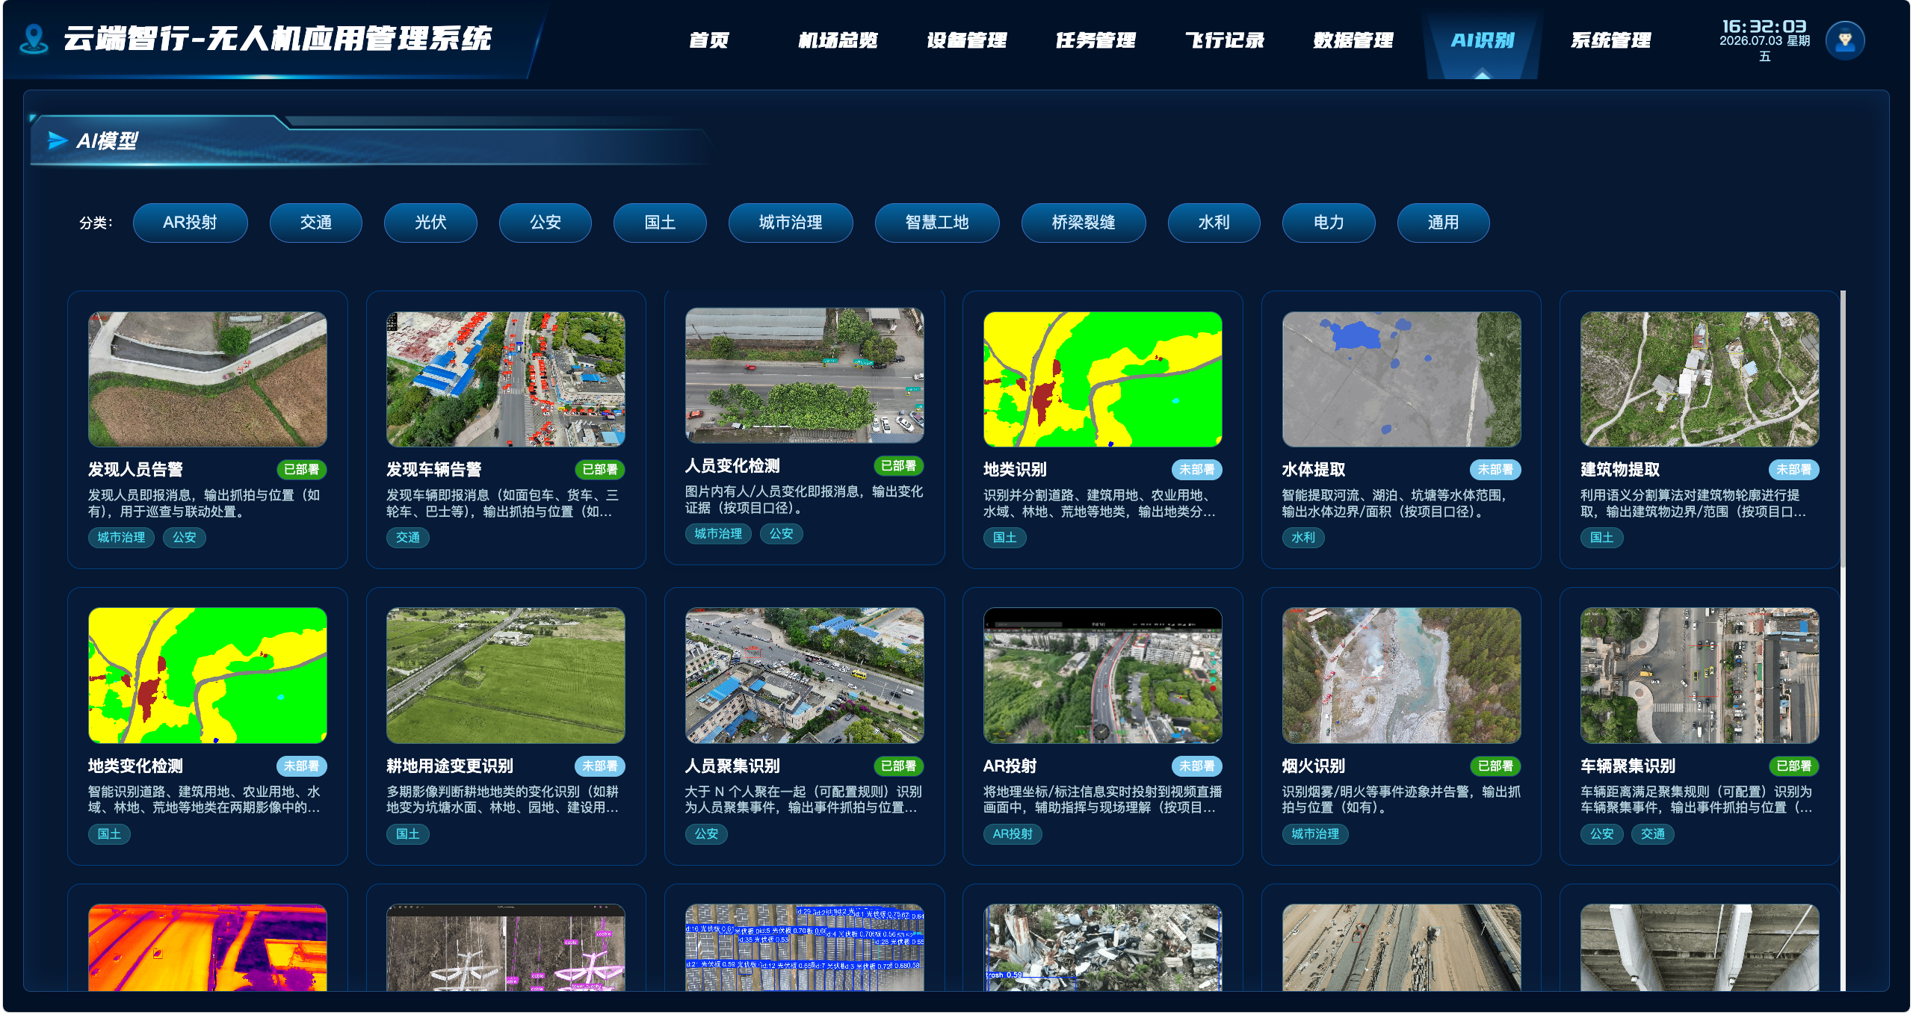The height and width of the screenshot is (1015, 1913).
Task: Choose the 智慧工地 category
Action: (x=937, y=223)
